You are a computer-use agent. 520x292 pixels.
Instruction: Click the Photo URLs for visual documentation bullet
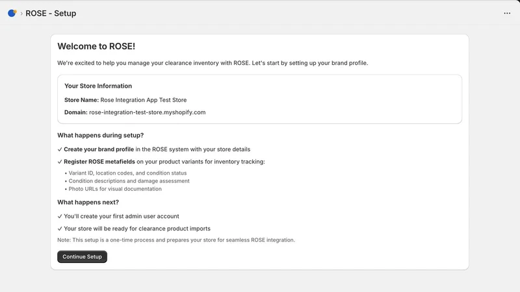tap(115, 189)
